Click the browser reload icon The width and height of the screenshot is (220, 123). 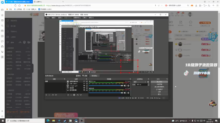coord(15,5)
